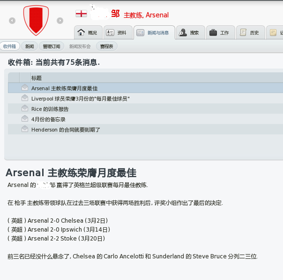Open Liverpool 球员荣膺3月份 message
The height and width of the screenshot is (280, 283).
145,99
